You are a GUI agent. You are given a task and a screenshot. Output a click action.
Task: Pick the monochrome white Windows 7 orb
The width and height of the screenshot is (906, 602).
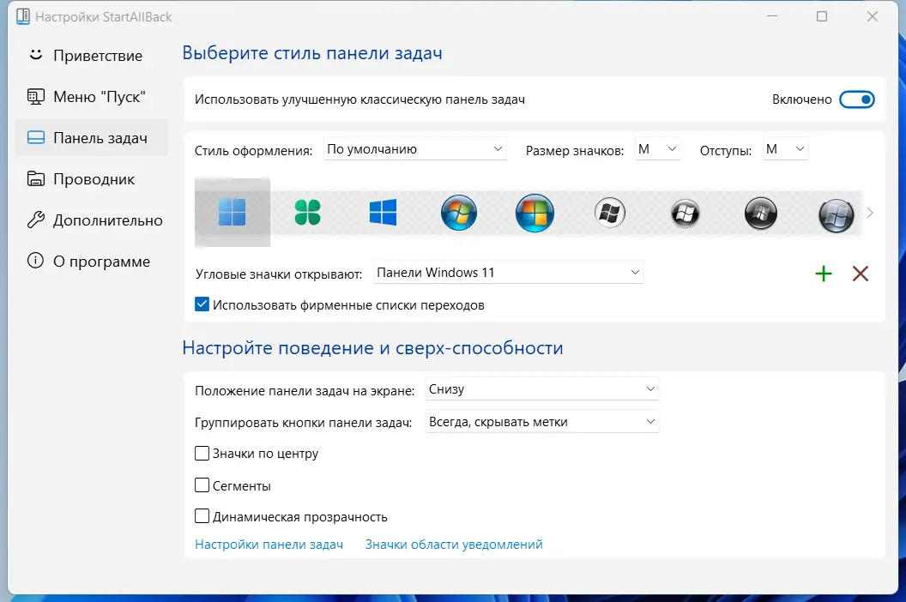tap(610, 213)
